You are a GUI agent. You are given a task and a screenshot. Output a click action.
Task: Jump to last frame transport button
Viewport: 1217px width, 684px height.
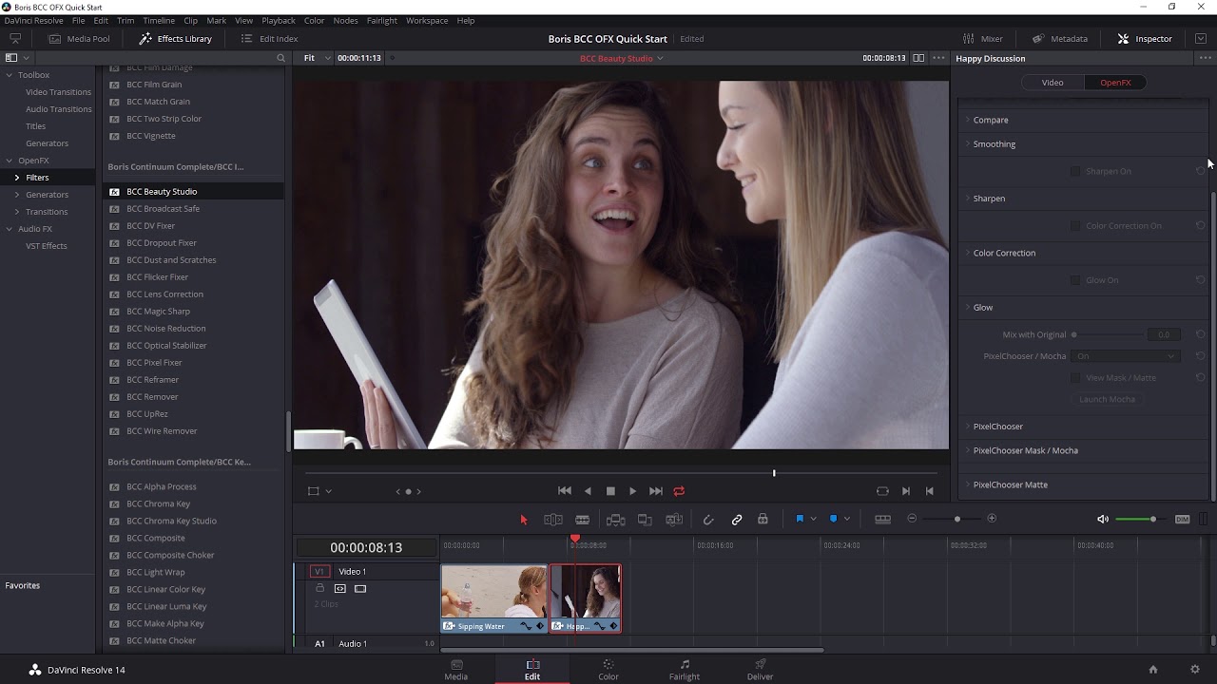coord(656,491)
